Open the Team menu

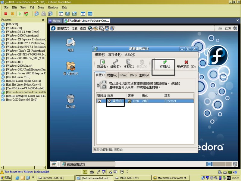41,8
